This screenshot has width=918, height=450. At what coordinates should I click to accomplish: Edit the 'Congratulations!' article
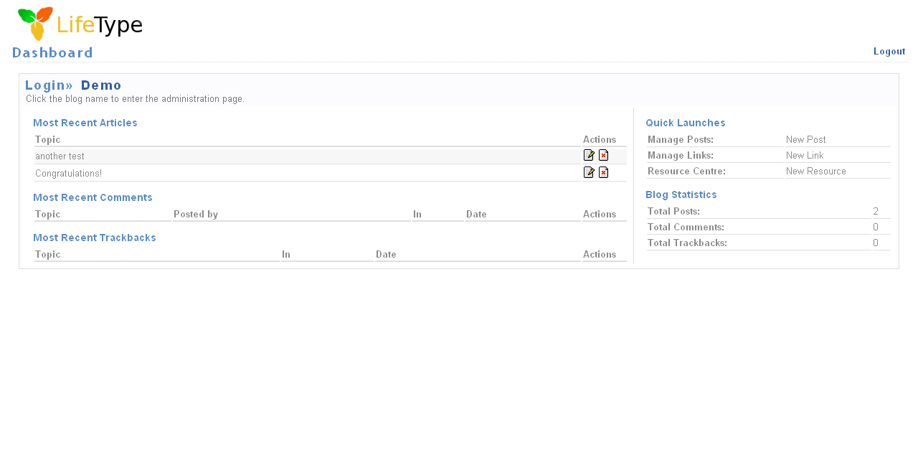(x=589, y=172)
